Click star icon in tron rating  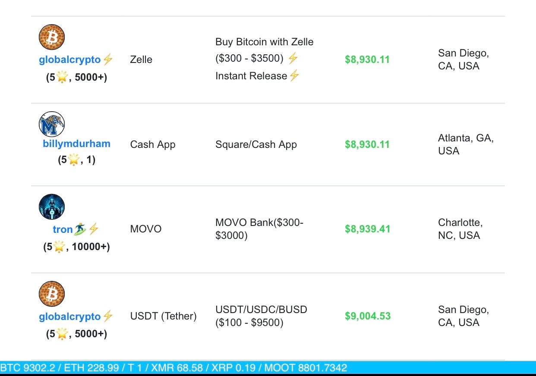(x=59, y=247)
